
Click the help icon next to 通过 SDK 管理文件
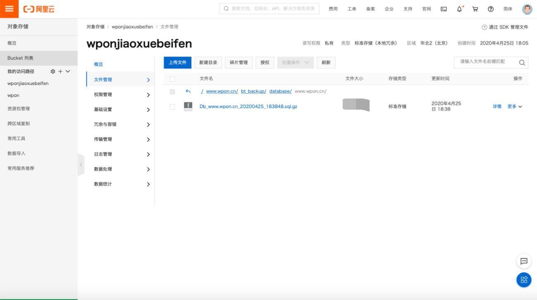(484, 27)
